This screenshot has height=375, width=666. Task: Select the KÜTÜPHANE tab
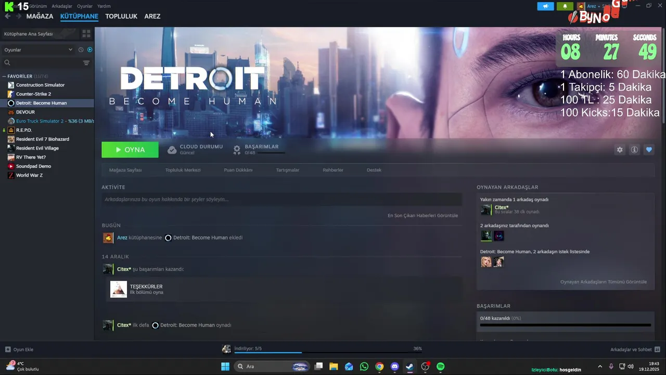pyautogui.click(x=79, y=16)
